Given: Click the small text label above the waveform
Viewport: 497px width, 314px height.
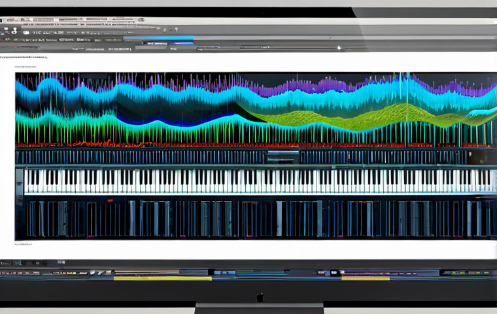Looking at the screenshot, I should [29, 67].
